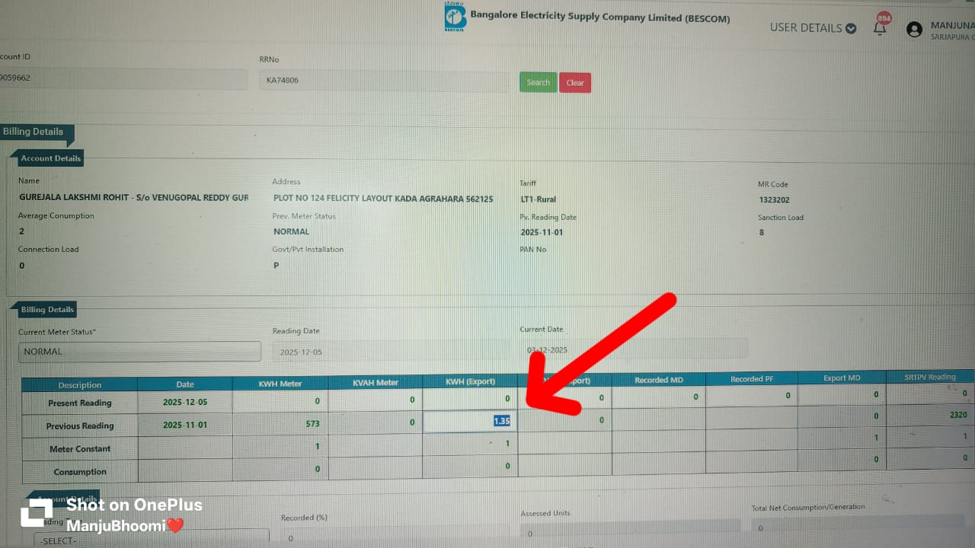Click the Consumption row label
Screen dimensions: 975x548
click(80, 472)
